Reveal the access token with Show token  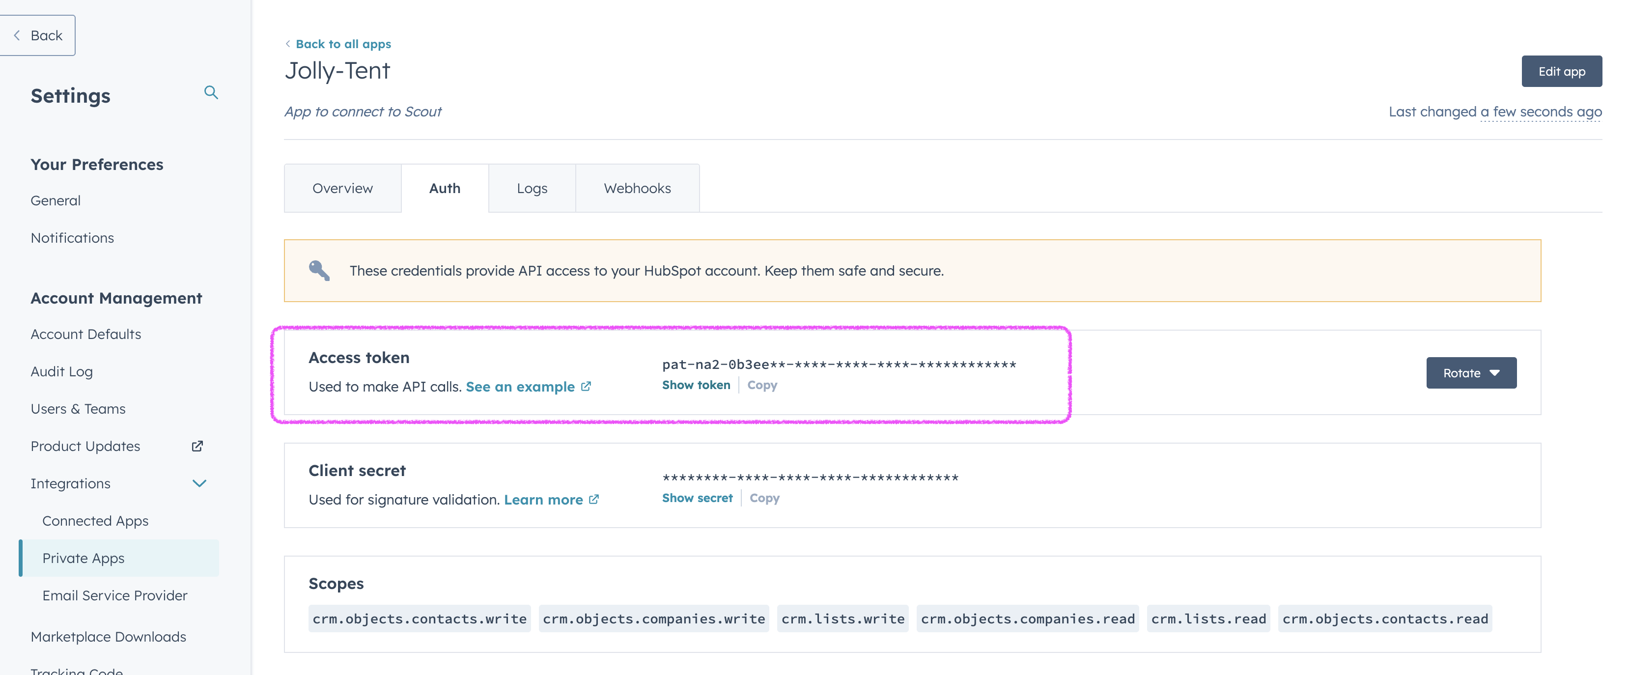(696, 385)
